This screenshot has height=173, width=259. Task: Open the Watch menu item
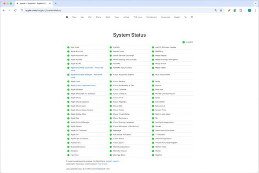point(107,17)
